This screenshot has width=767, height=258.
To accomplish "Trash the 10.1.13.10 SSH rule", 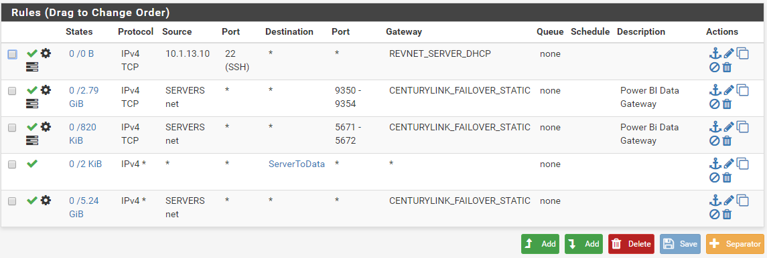I will coord(727,68).
